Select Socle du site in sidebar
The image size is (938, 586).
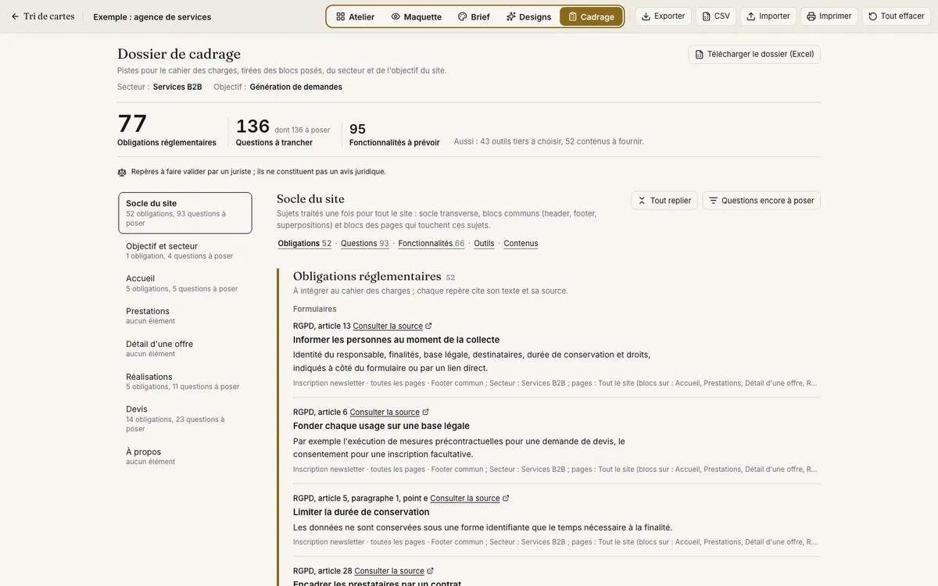pyautogui.click(x=185, y=213)
